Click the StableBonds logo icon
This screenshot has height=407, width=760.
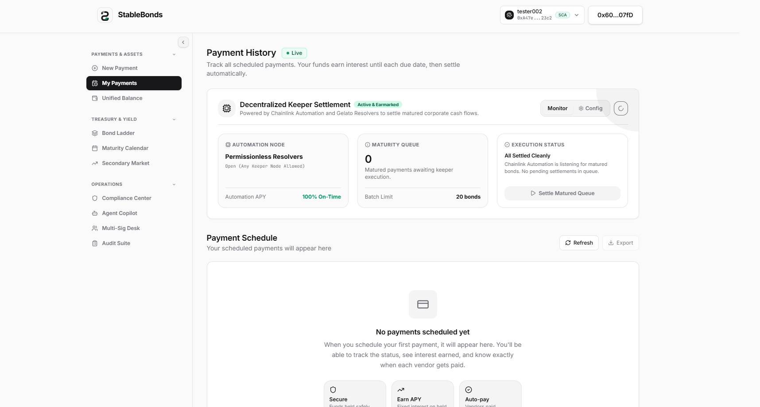[x=105, y=15]
